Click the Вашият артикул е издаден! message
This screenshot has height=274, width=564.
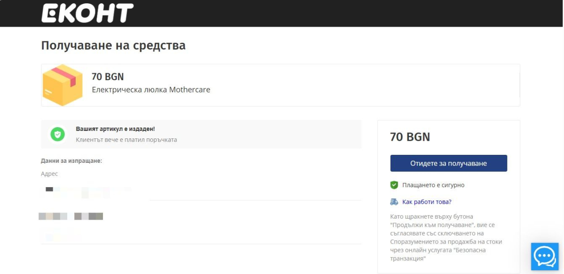click(x=115, y=129)
